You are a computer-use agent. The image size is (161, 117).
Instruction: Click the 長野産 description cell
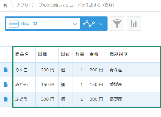pos(134,99)
